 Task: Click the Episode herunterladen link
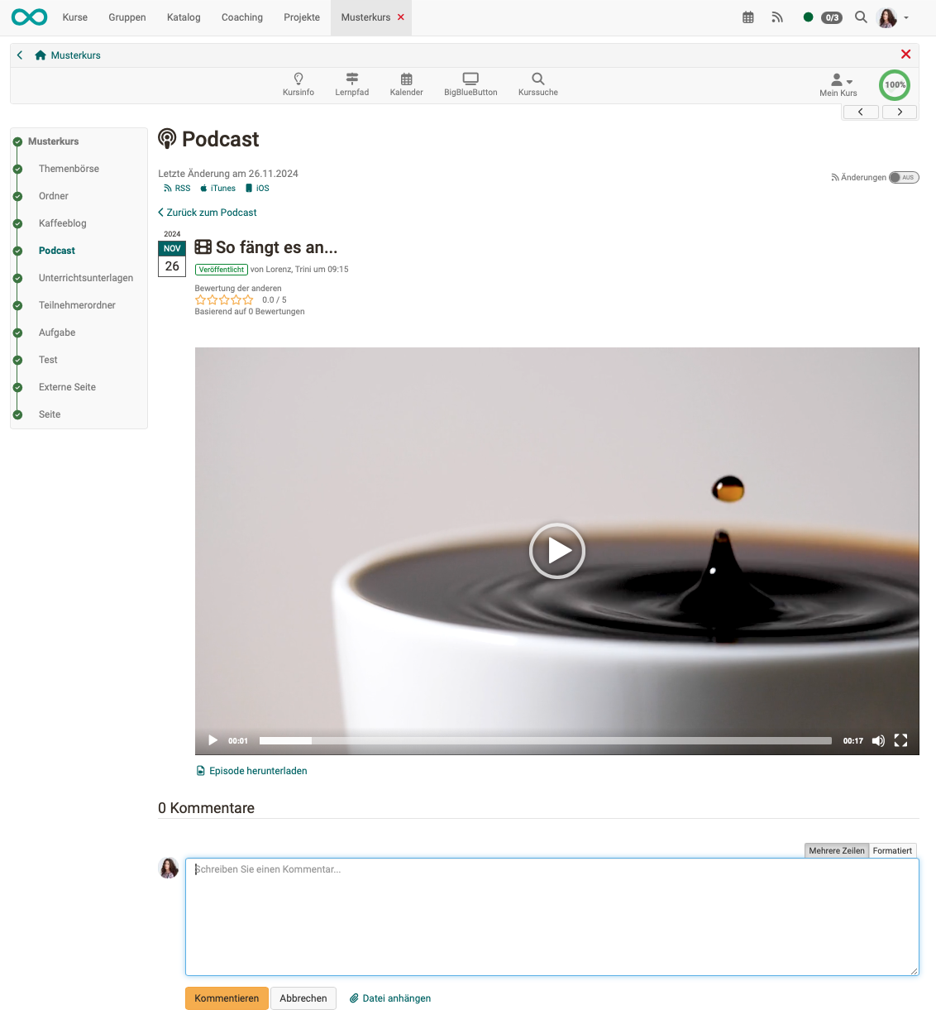pos(258,771)
